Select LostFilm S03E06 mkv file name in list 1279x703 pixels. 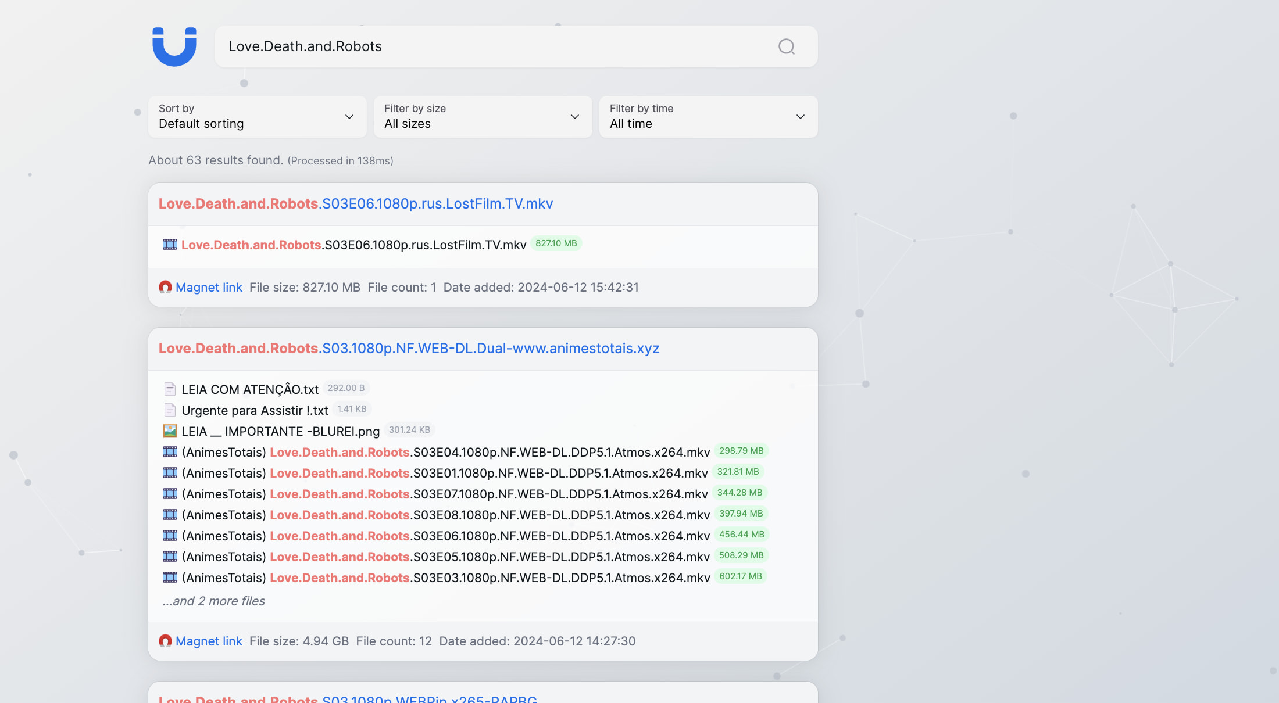[x=354, y=245]
